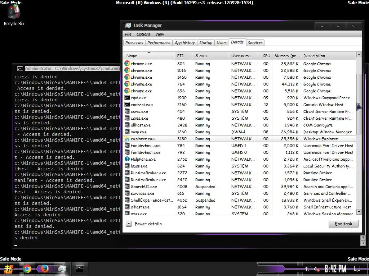Image resolution: width=369 pixels, height=276 pixels.
Task: Click the network icon in the system tray
Action: (x=308, y=269)
